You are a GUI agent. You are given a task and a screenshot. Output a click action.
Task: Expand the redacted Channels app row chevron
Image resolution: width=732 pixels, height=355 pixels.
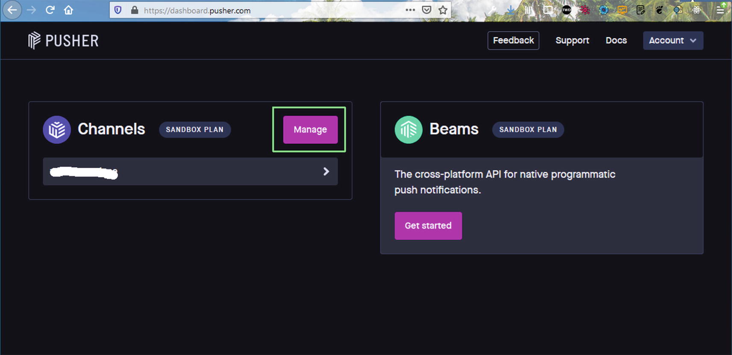(326, 172)
